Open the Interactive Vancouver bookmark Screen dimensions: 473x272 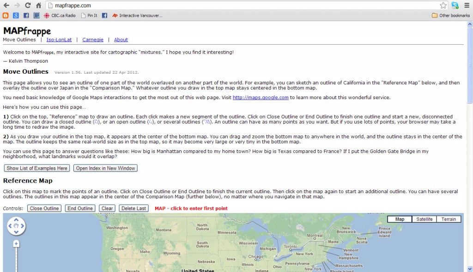pyautogui.click(x=137, y=15)
